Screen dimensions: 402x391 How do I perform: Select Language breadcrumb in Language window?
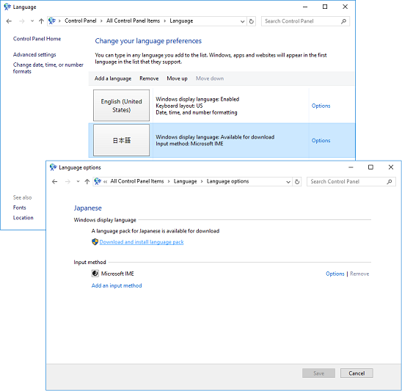tap(181, 21)
